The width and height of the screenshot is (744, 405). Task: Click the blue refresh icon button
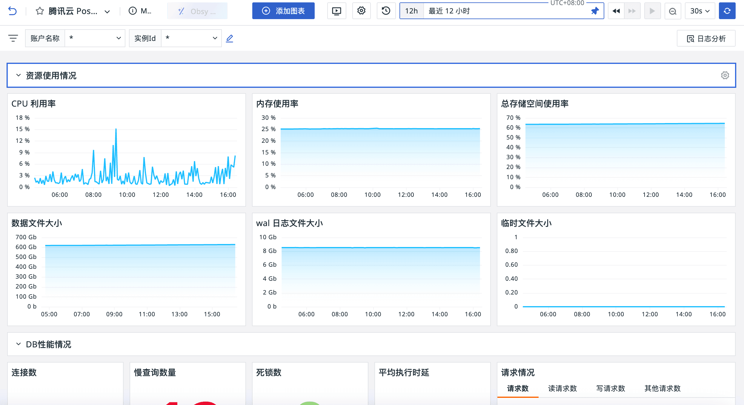(727, 11)
